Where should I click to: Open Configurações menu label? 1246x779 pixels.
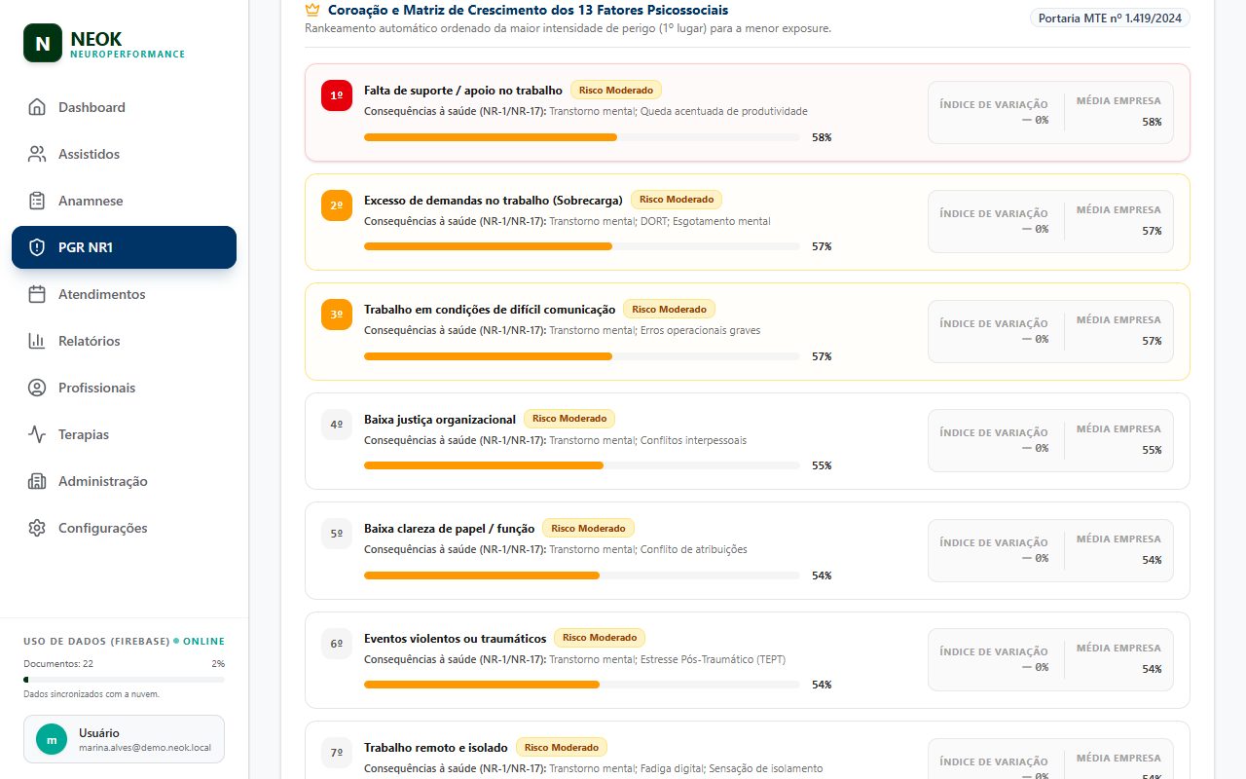click(103, 528)
